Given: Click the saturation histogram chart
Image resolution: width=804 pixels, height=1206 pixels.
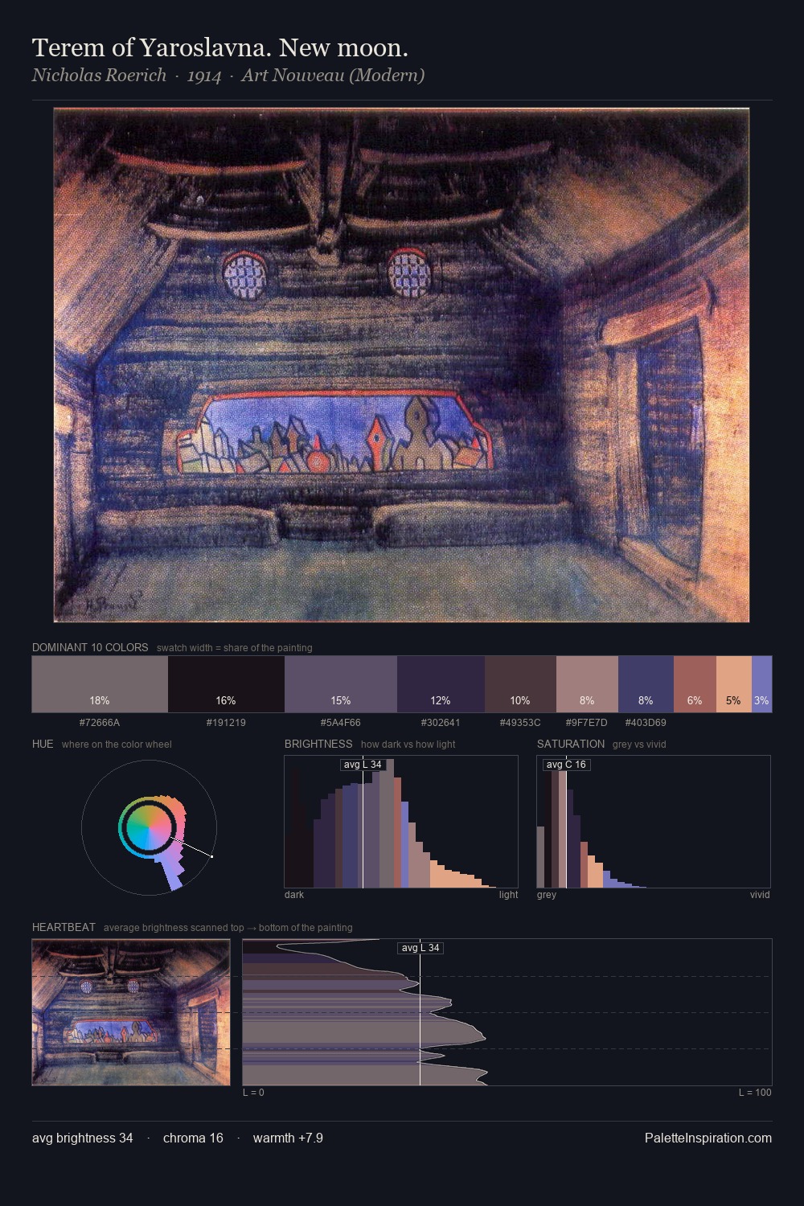Looking at the screenshot, I should pos(654,822).
